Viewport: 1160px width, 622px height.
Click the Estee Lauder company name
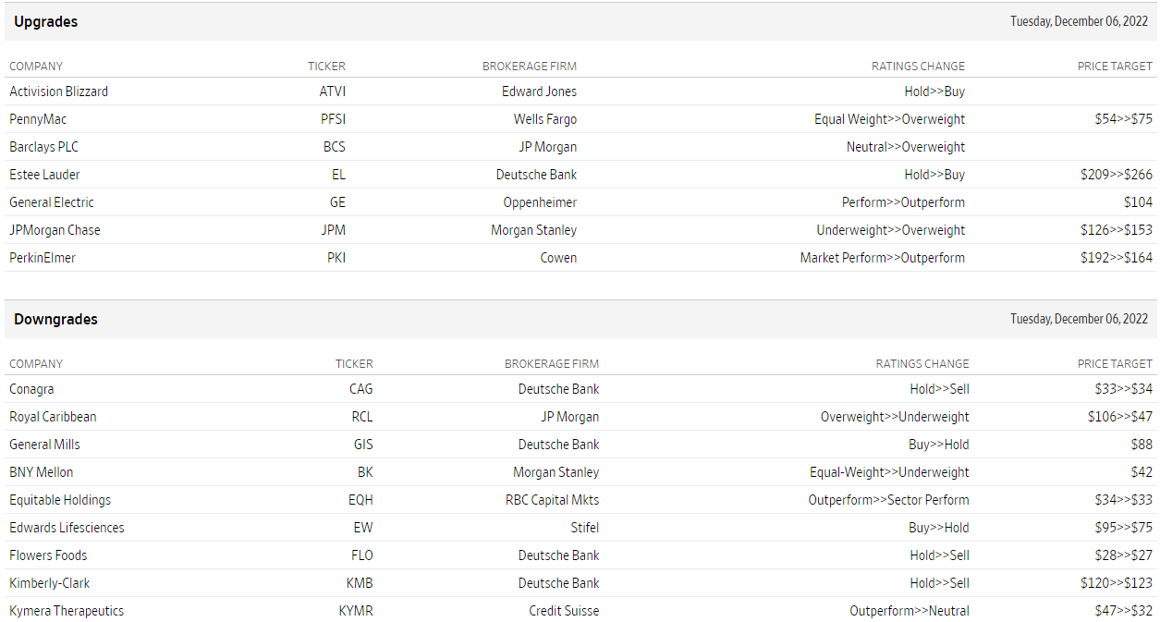[x=44, y=175]
